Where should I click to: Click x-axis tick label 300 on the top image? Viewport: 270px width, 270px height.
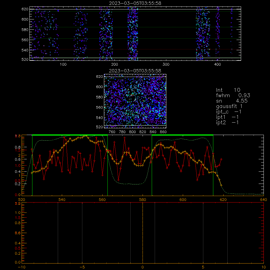tap(166, 65)
